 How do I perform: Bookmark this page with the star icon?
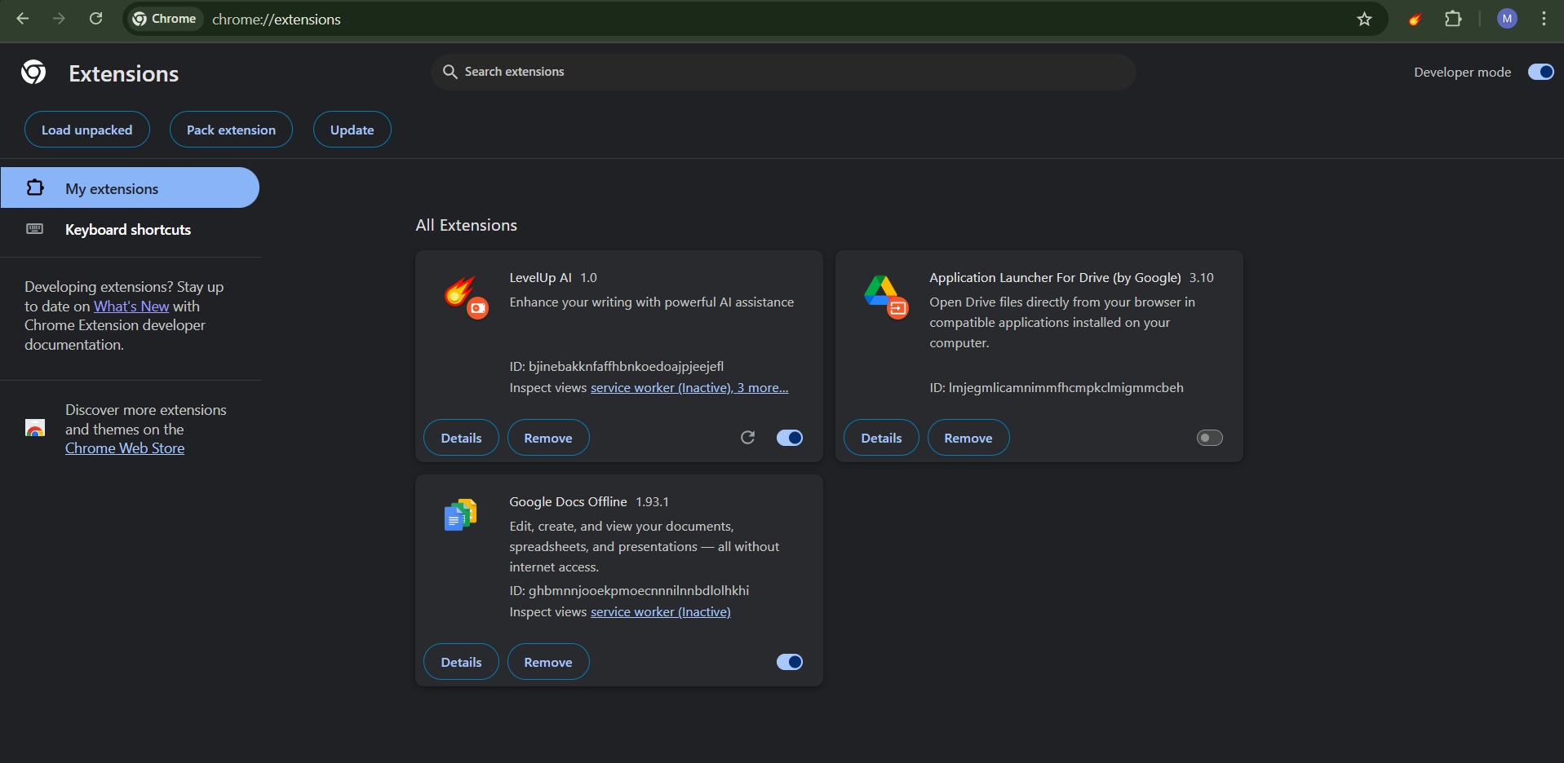click(1364, 19)
